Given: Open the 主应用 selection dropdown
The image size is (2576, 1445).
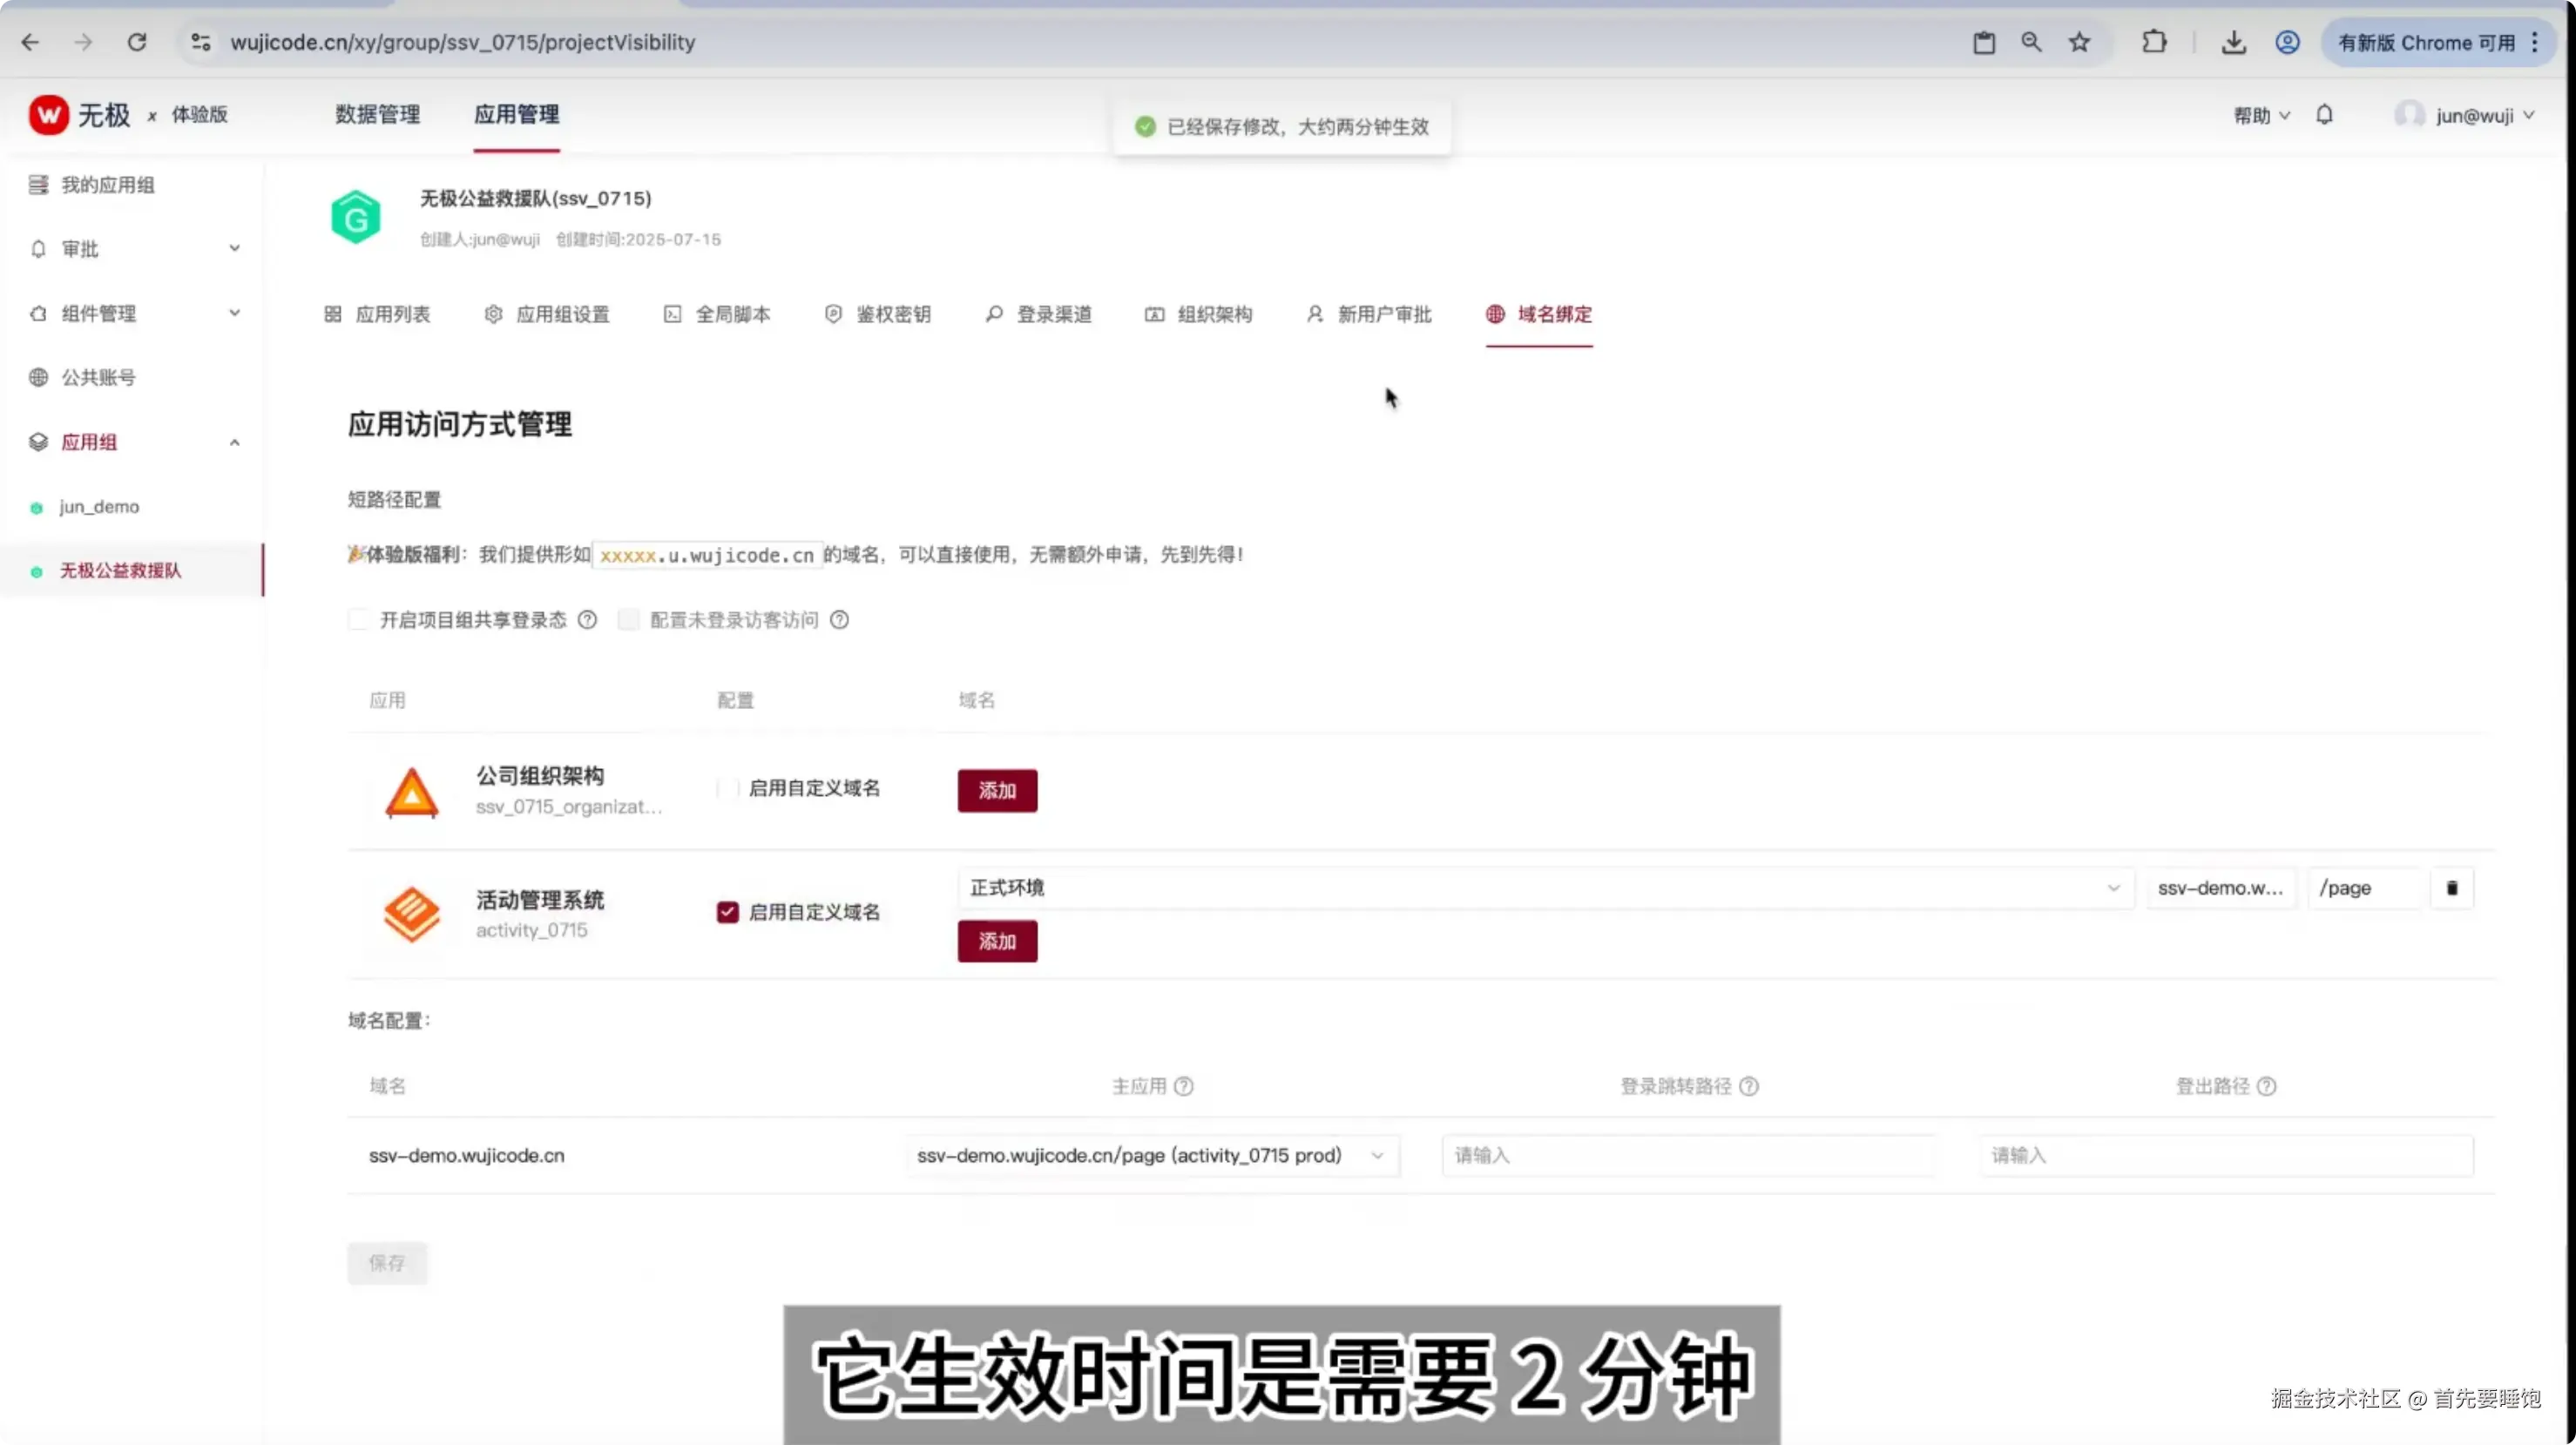Looking at the screenshot, I should [x=1150, y=1155].
